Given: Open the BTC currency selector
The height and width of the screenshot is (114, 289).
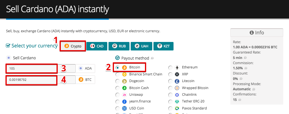Looking at the screenshot, I should click(x=85, y=80).
